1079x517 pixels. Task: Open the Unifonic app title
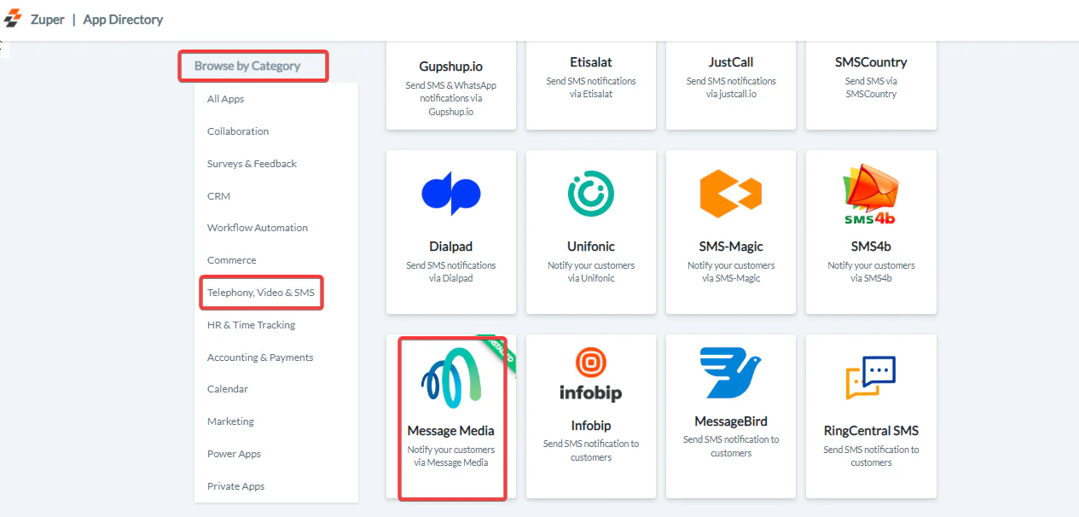tap(591, 247)
